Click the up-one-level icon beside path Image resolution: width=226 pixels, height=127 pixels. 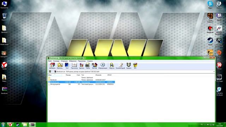click(x=50, y=71)
